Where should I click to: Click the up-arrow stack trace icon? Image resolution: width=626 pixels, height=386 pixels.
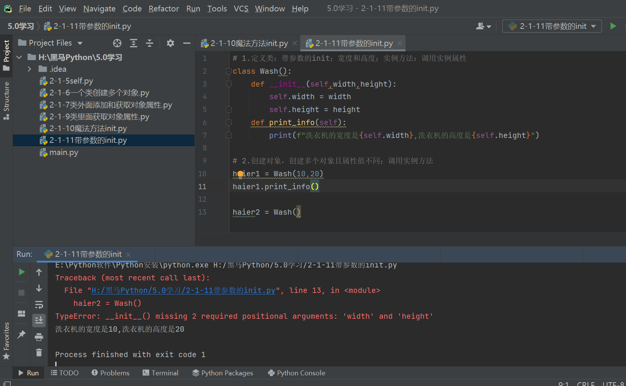39,272
